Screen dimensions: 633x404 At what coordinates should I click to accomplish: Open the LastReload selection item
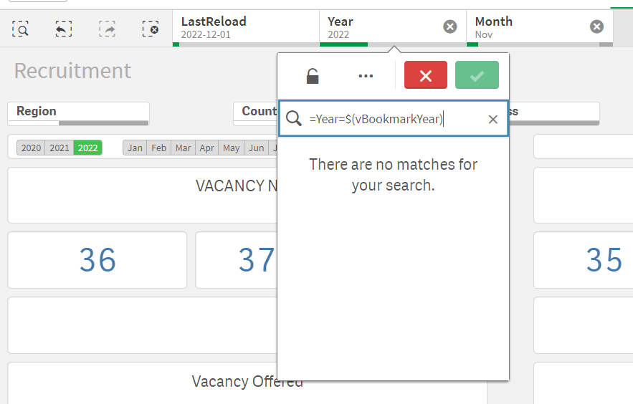(x=244, y=27)
